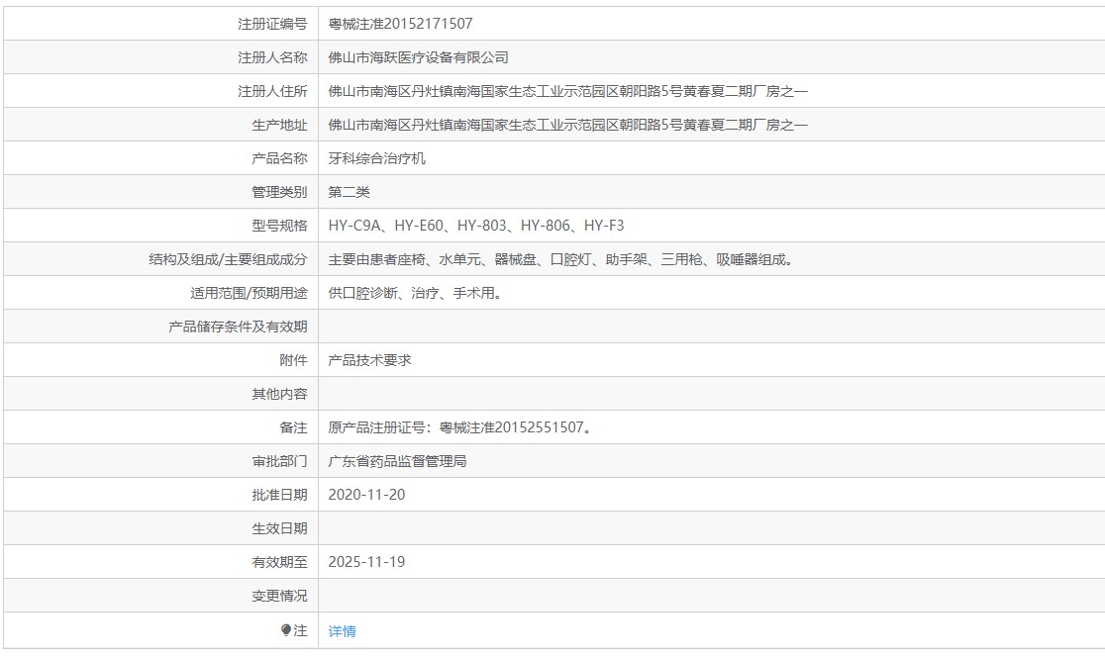Open the 详情 details link
1105x658 pixels.
pyautogui.click(x=342, y=631)
